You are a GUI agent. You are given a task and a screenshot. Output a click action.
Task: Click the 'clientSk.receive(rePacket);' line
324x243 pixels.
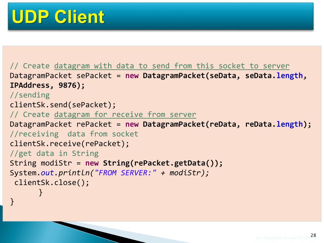pyautogui.click(x=69, y=144)
